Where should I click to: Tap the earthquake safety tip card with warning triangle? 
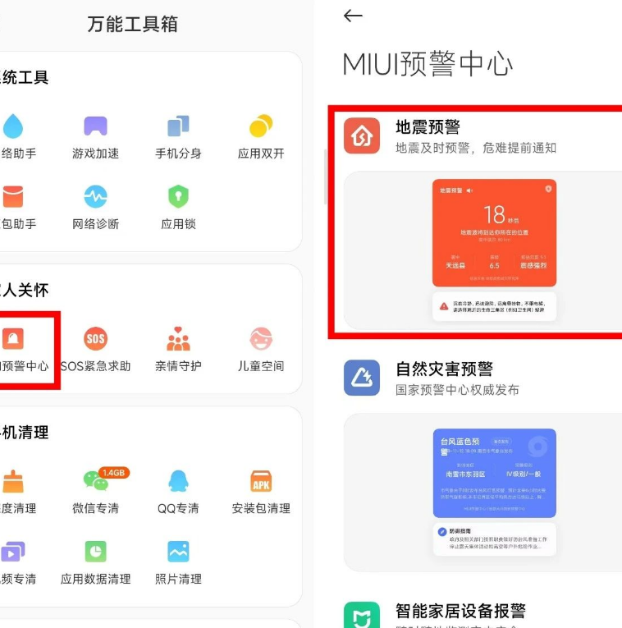[x=494, y=307]
